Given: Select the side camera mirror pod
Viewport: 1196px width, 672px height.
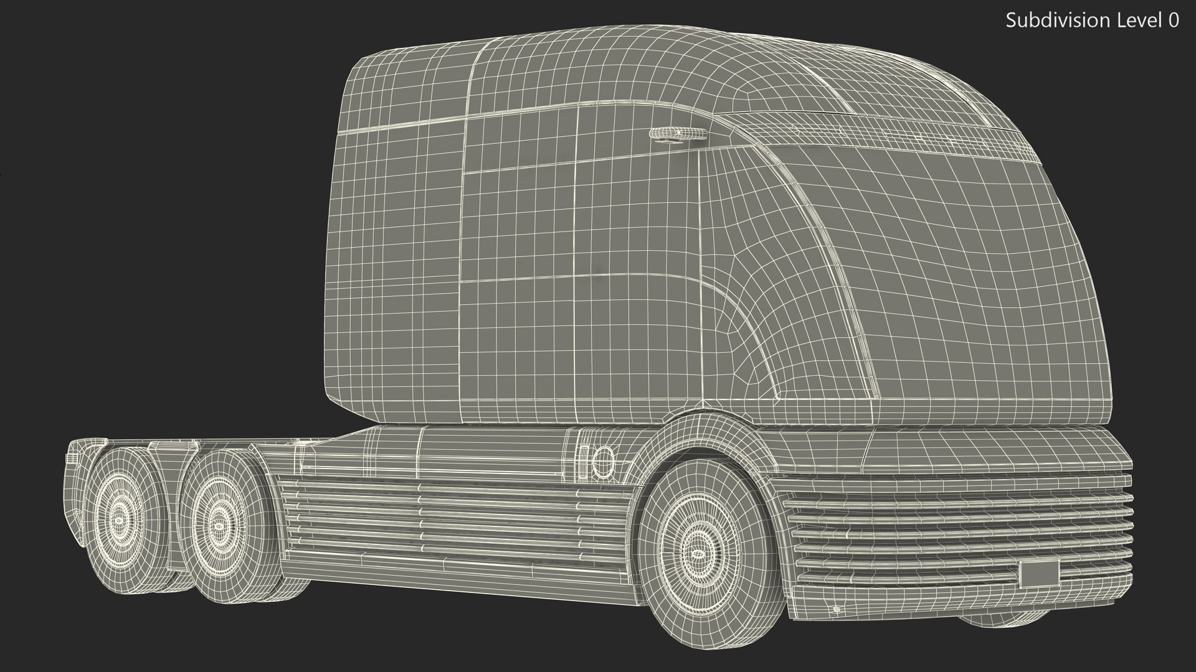Looking at the screenshot, I should tap(678, 134).
